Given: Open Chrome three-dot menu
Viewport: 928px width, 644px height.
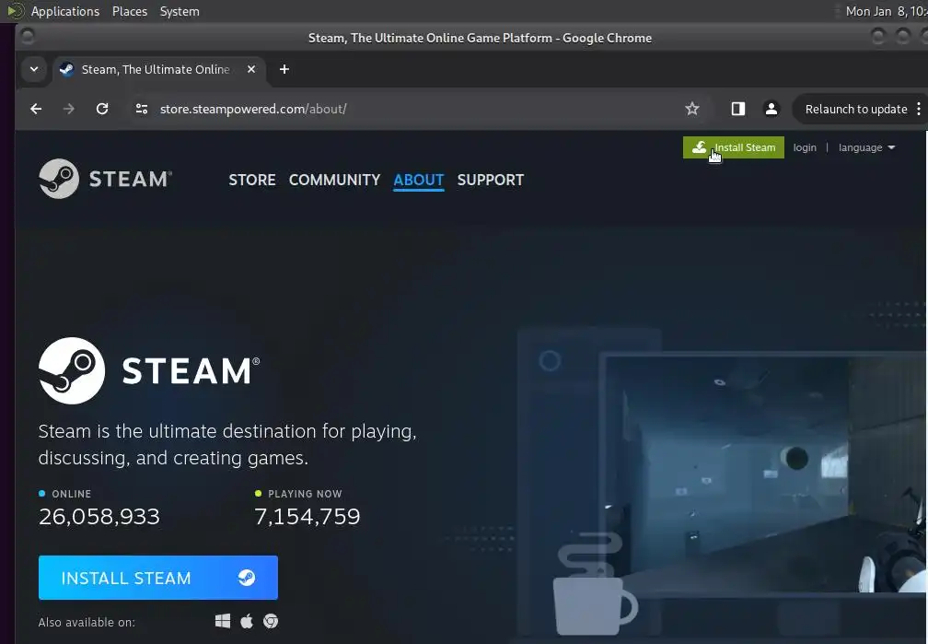Looking at the screenshot, I should [x=919, y=109].
